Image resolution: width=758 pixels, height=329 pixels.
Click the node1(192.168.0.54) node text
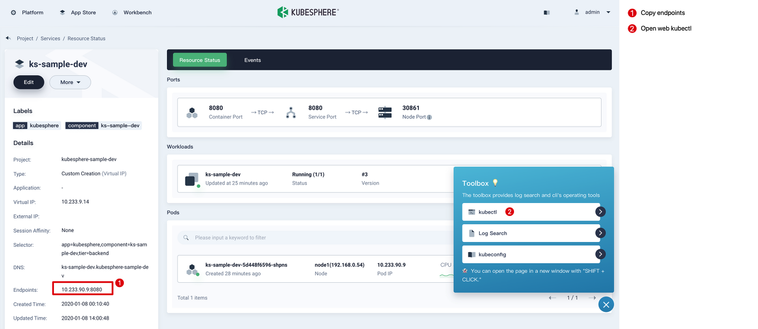[339, 265]
